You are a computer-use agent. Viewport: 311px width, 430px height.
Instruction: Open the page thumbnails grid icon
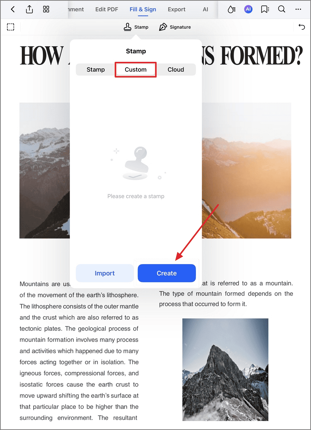46,9
